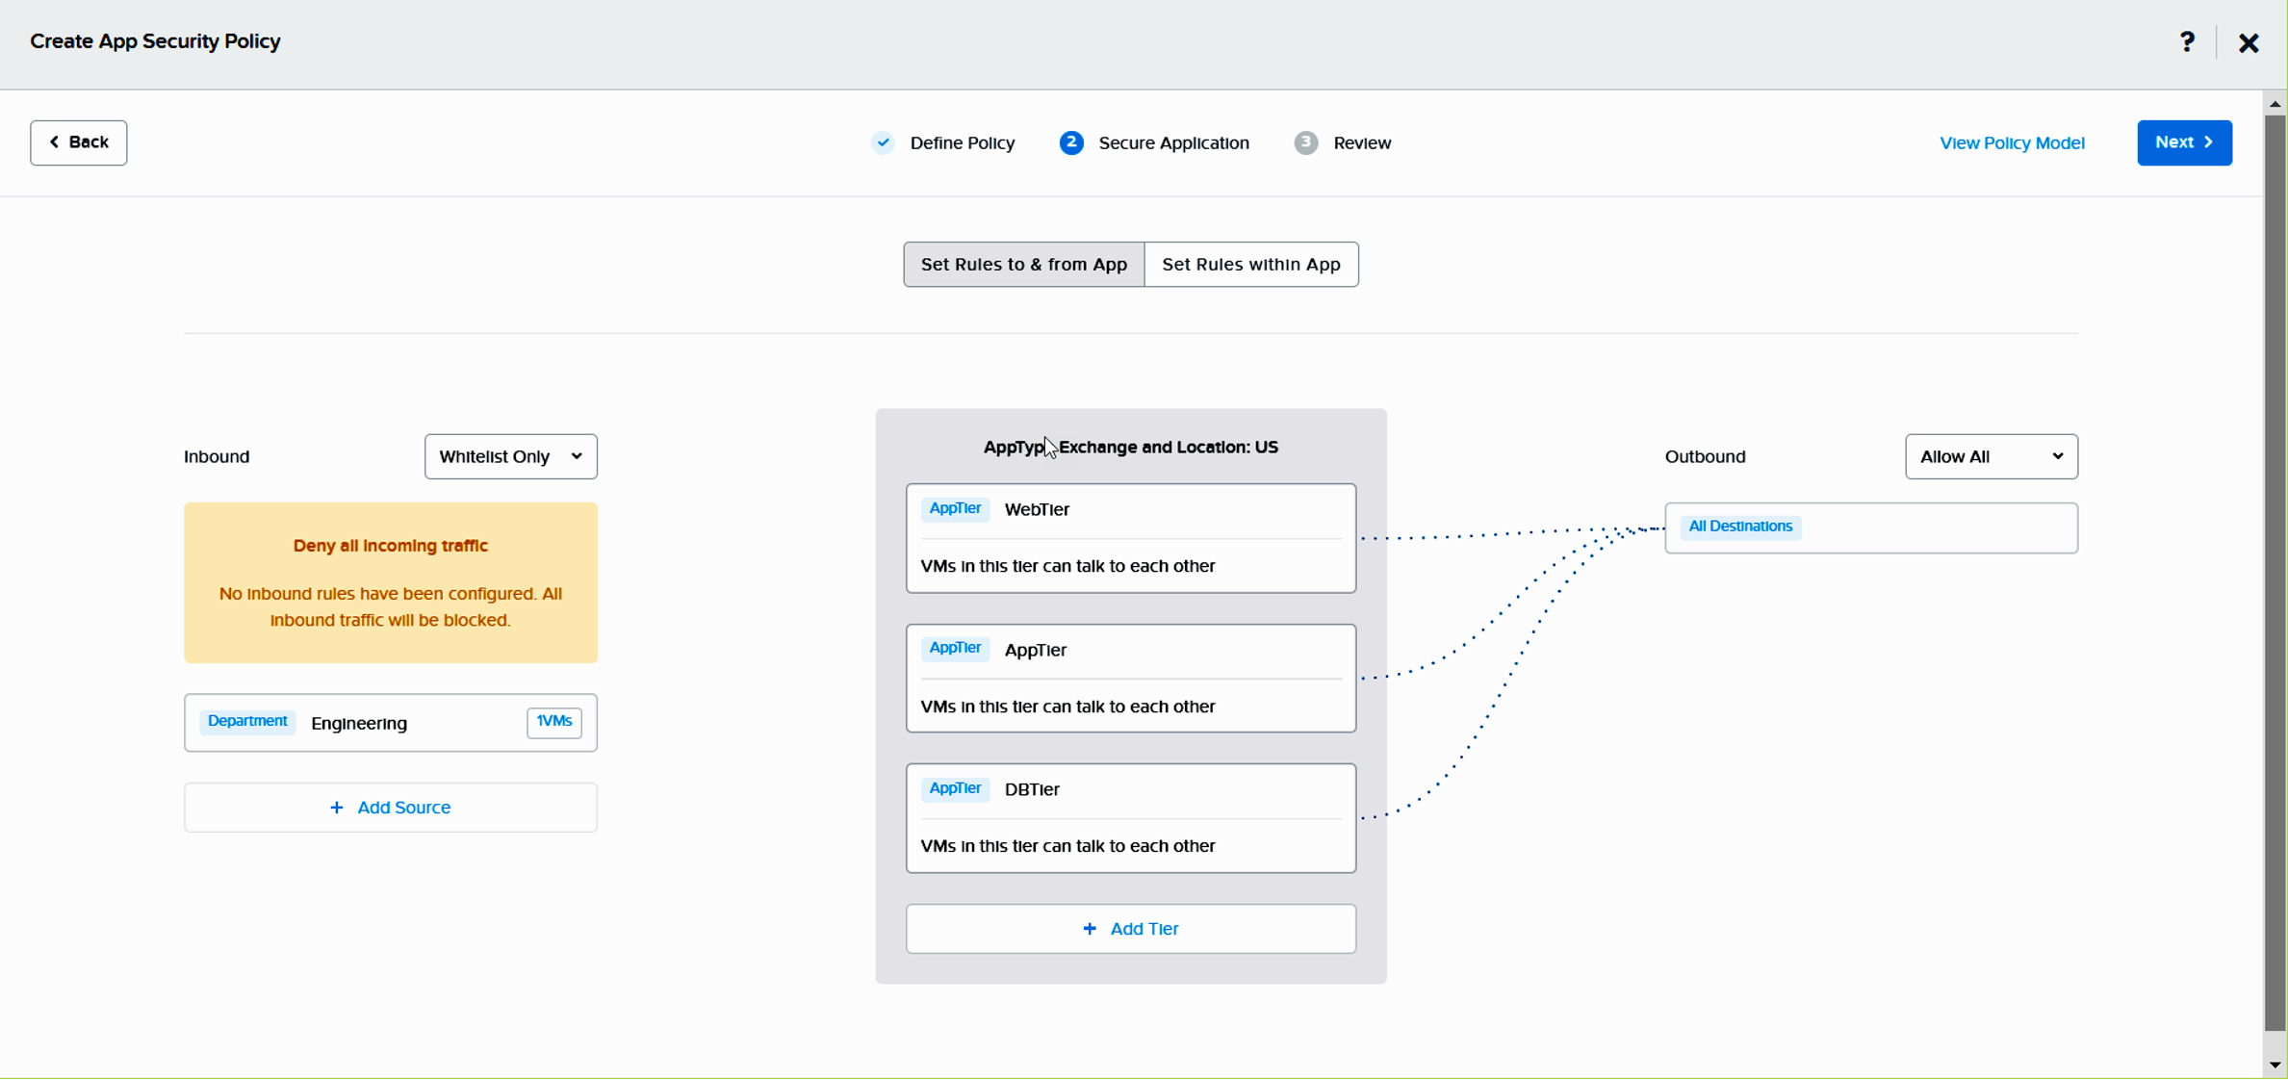The image size is (2288, 1080).
Task: Click the Define Policy checkmark step icon
Action: 883,142
